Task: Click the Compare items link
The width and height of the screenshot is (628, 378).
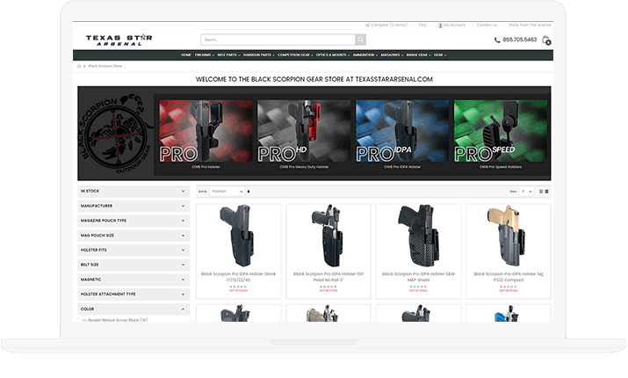Action: pos(386,25)
